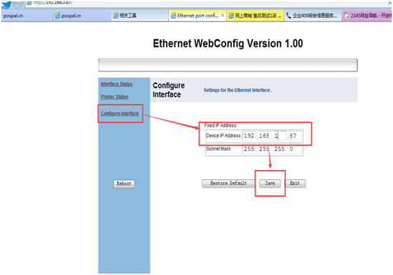
Task: Switch to the first pospal.cn tab
Action: coord(27,15)
